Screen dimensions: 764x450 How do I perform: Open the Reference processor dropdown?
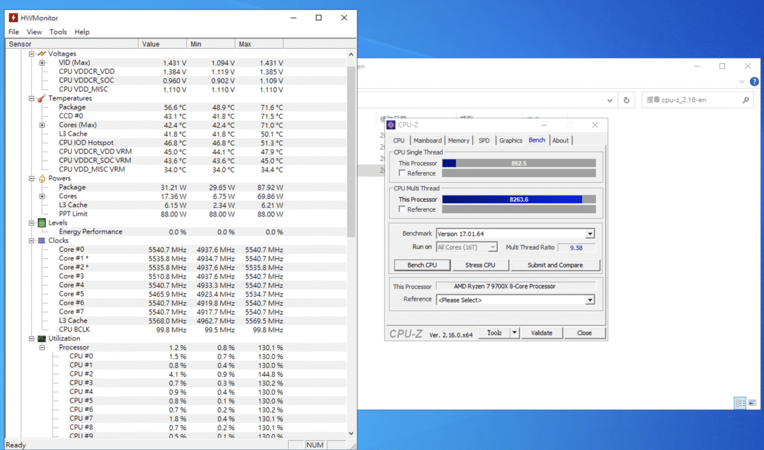pyautogui.click(x=590, y=300)
